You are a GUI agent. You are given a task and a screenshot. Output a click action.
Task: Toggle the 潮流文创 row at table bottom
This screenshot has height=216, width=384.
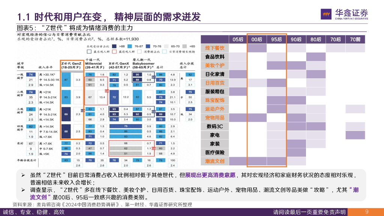(215, 161)
